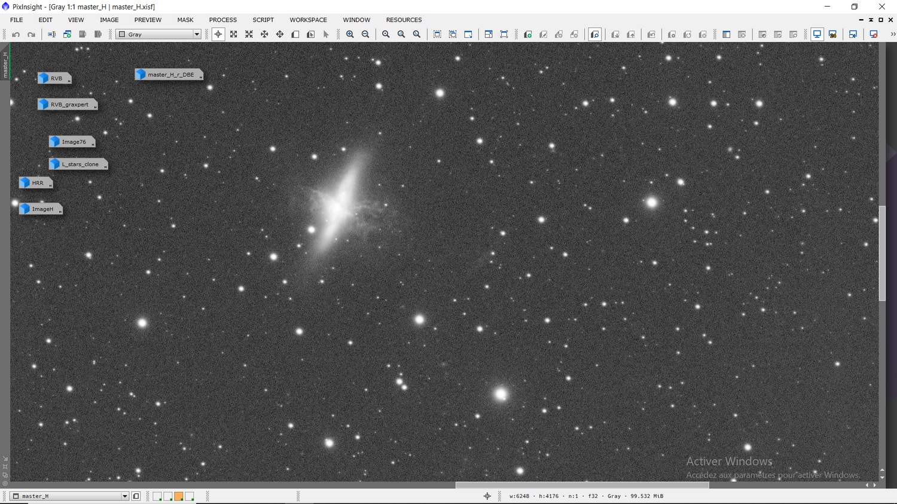Select the Pan mode hand-arrows icon
Image resolution: width=897 pixels, height=504 pixels.
click(x=264, y=35)
